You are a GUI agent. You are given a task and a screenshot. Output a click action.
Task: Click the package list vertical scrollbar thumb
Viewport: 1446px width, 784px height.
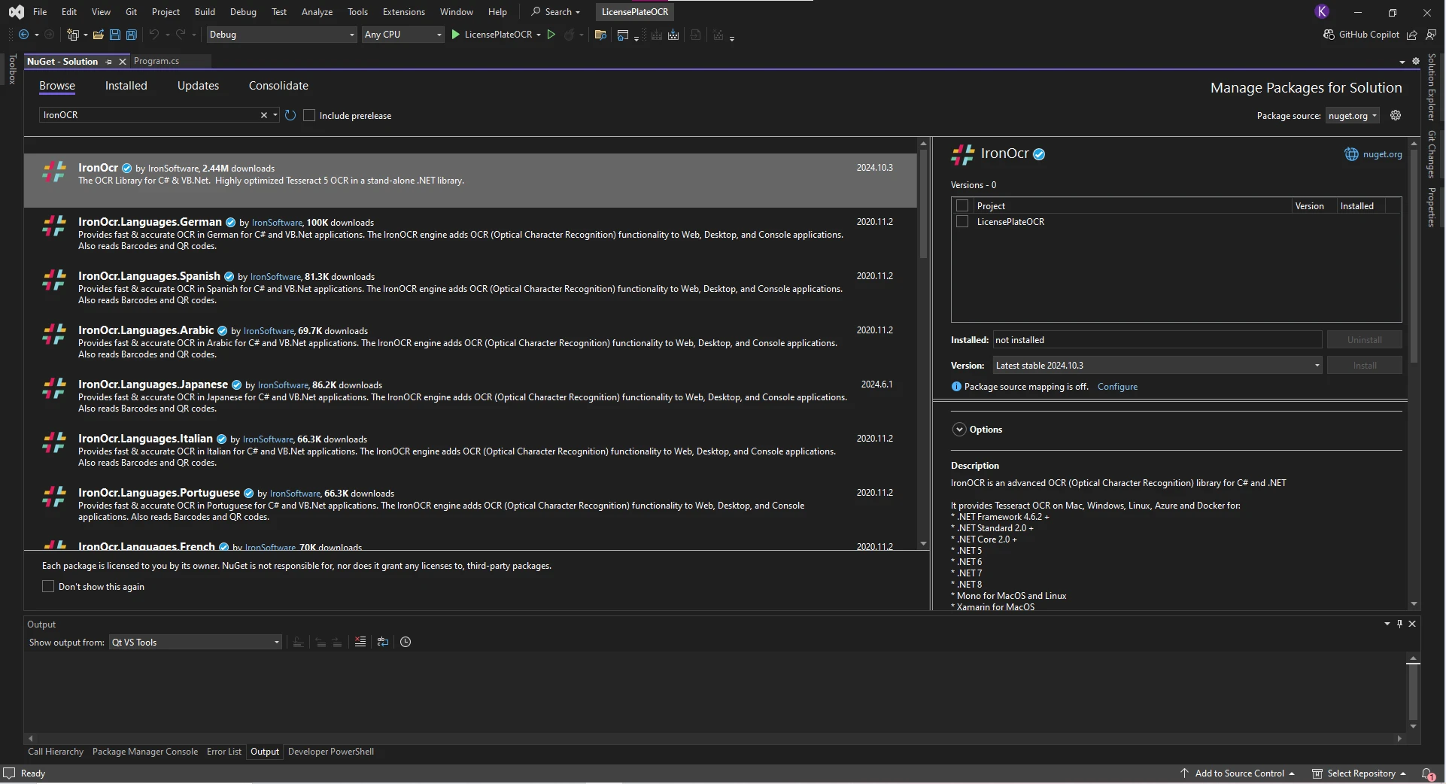point(923,203)
